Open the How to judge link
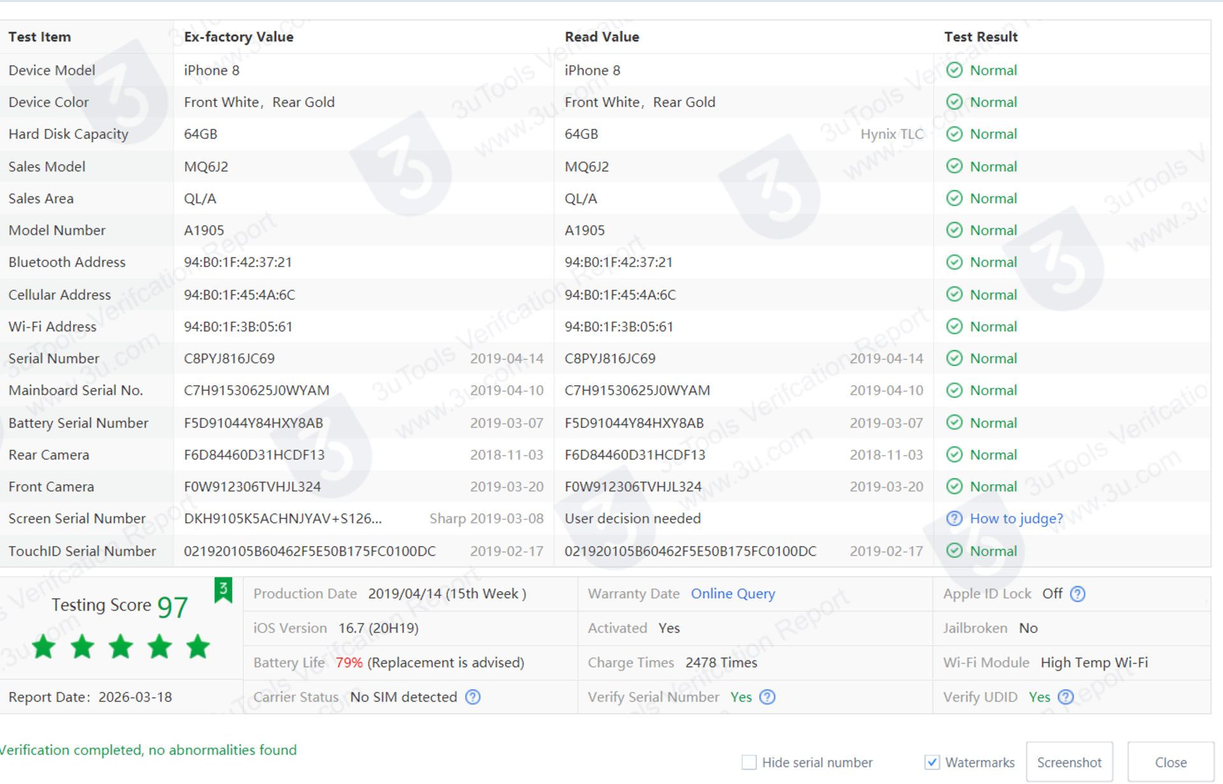 point(1016,519)
